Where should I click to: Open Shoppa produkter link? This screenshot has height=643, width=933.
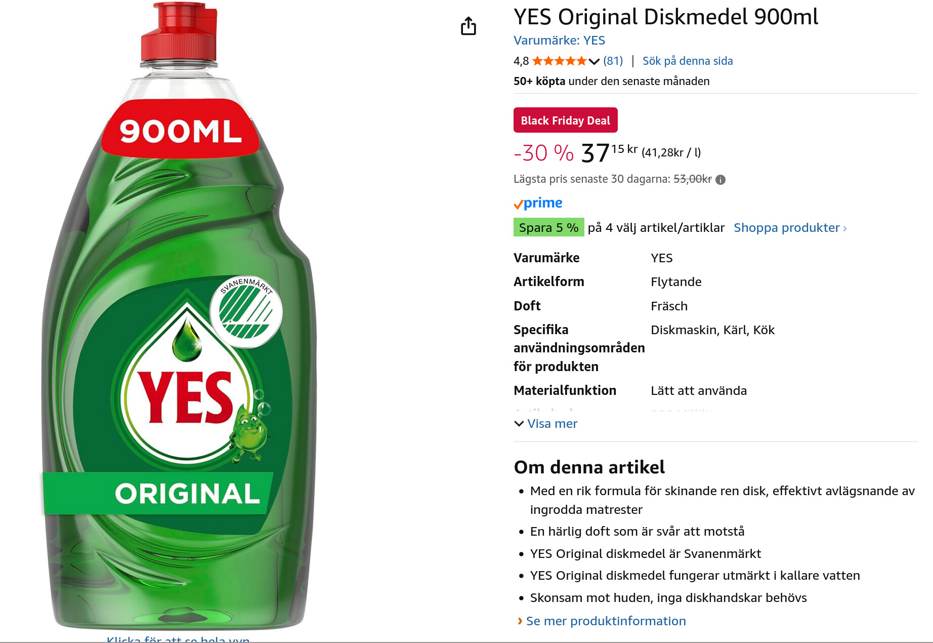tap(786, 228)
